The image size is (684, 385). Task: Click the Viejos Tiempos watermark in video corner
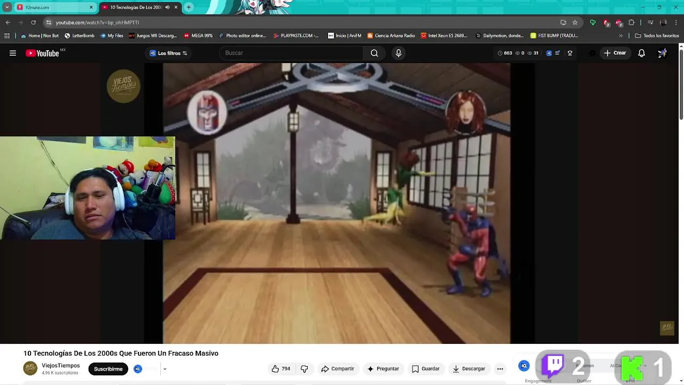coord(667,328)
